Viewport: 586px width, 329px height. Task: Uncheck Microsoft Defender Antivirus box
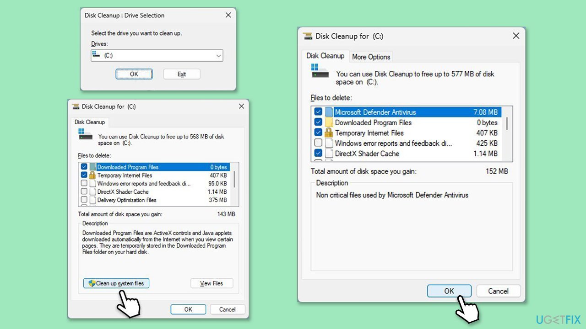pos(318,112)
